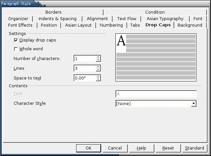Select the Font Effects tab
This screenshot has width=211, height=156.
tap(20, 25)
